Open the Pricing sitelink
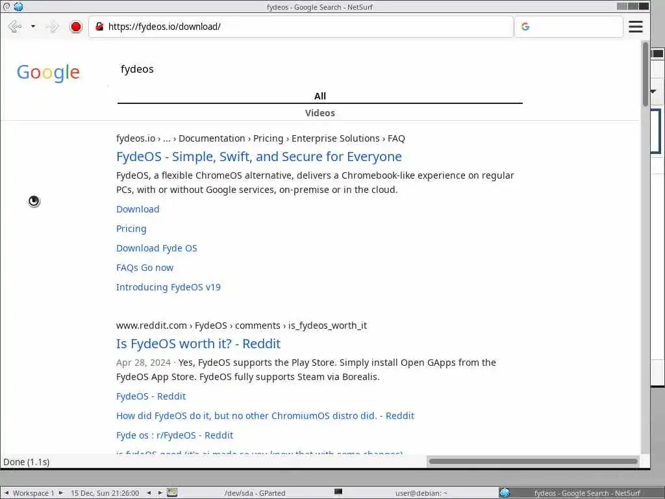 (131, 229)
